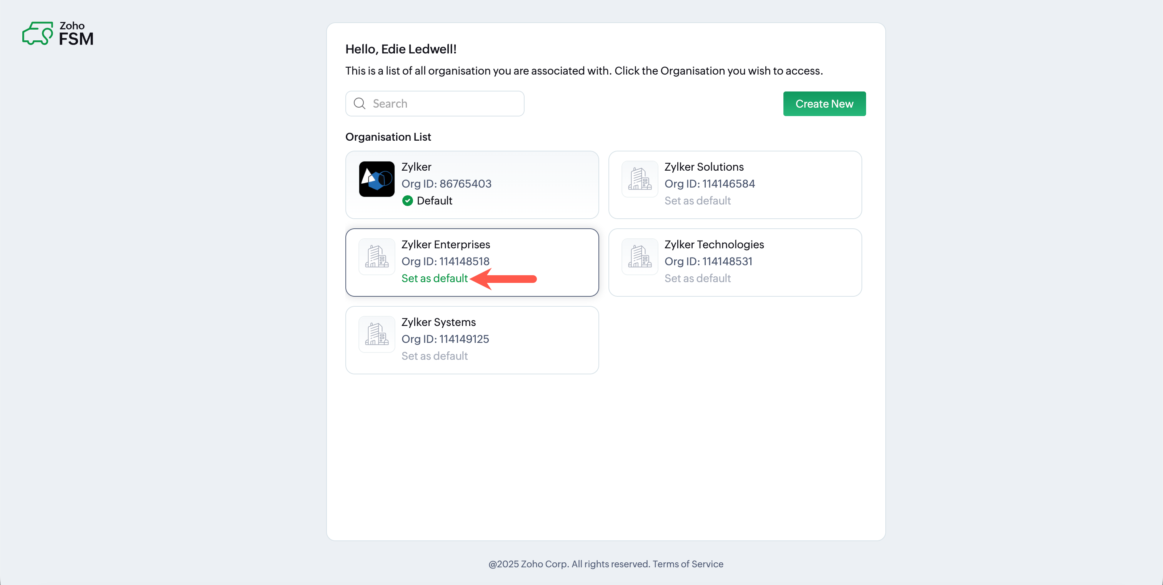Click the Zylker Systems building icon
Viewport: 1163px width, 585px height.
click(x=376, y=334)
